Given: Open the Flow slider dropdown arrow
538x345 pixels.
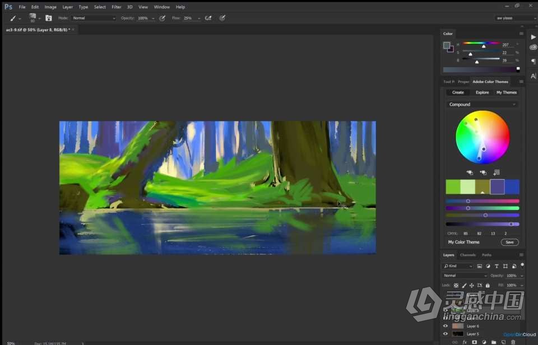Looking at the screenshot, I should [199, 18].
